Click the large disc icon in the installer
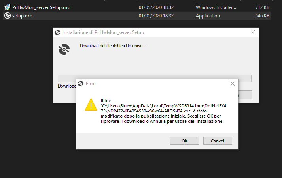 [64, 50]
